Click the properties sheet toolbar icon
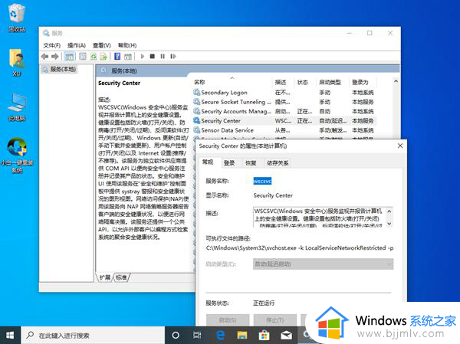The width and height of the screenshot is (460, 344). [x=83, y=56]
